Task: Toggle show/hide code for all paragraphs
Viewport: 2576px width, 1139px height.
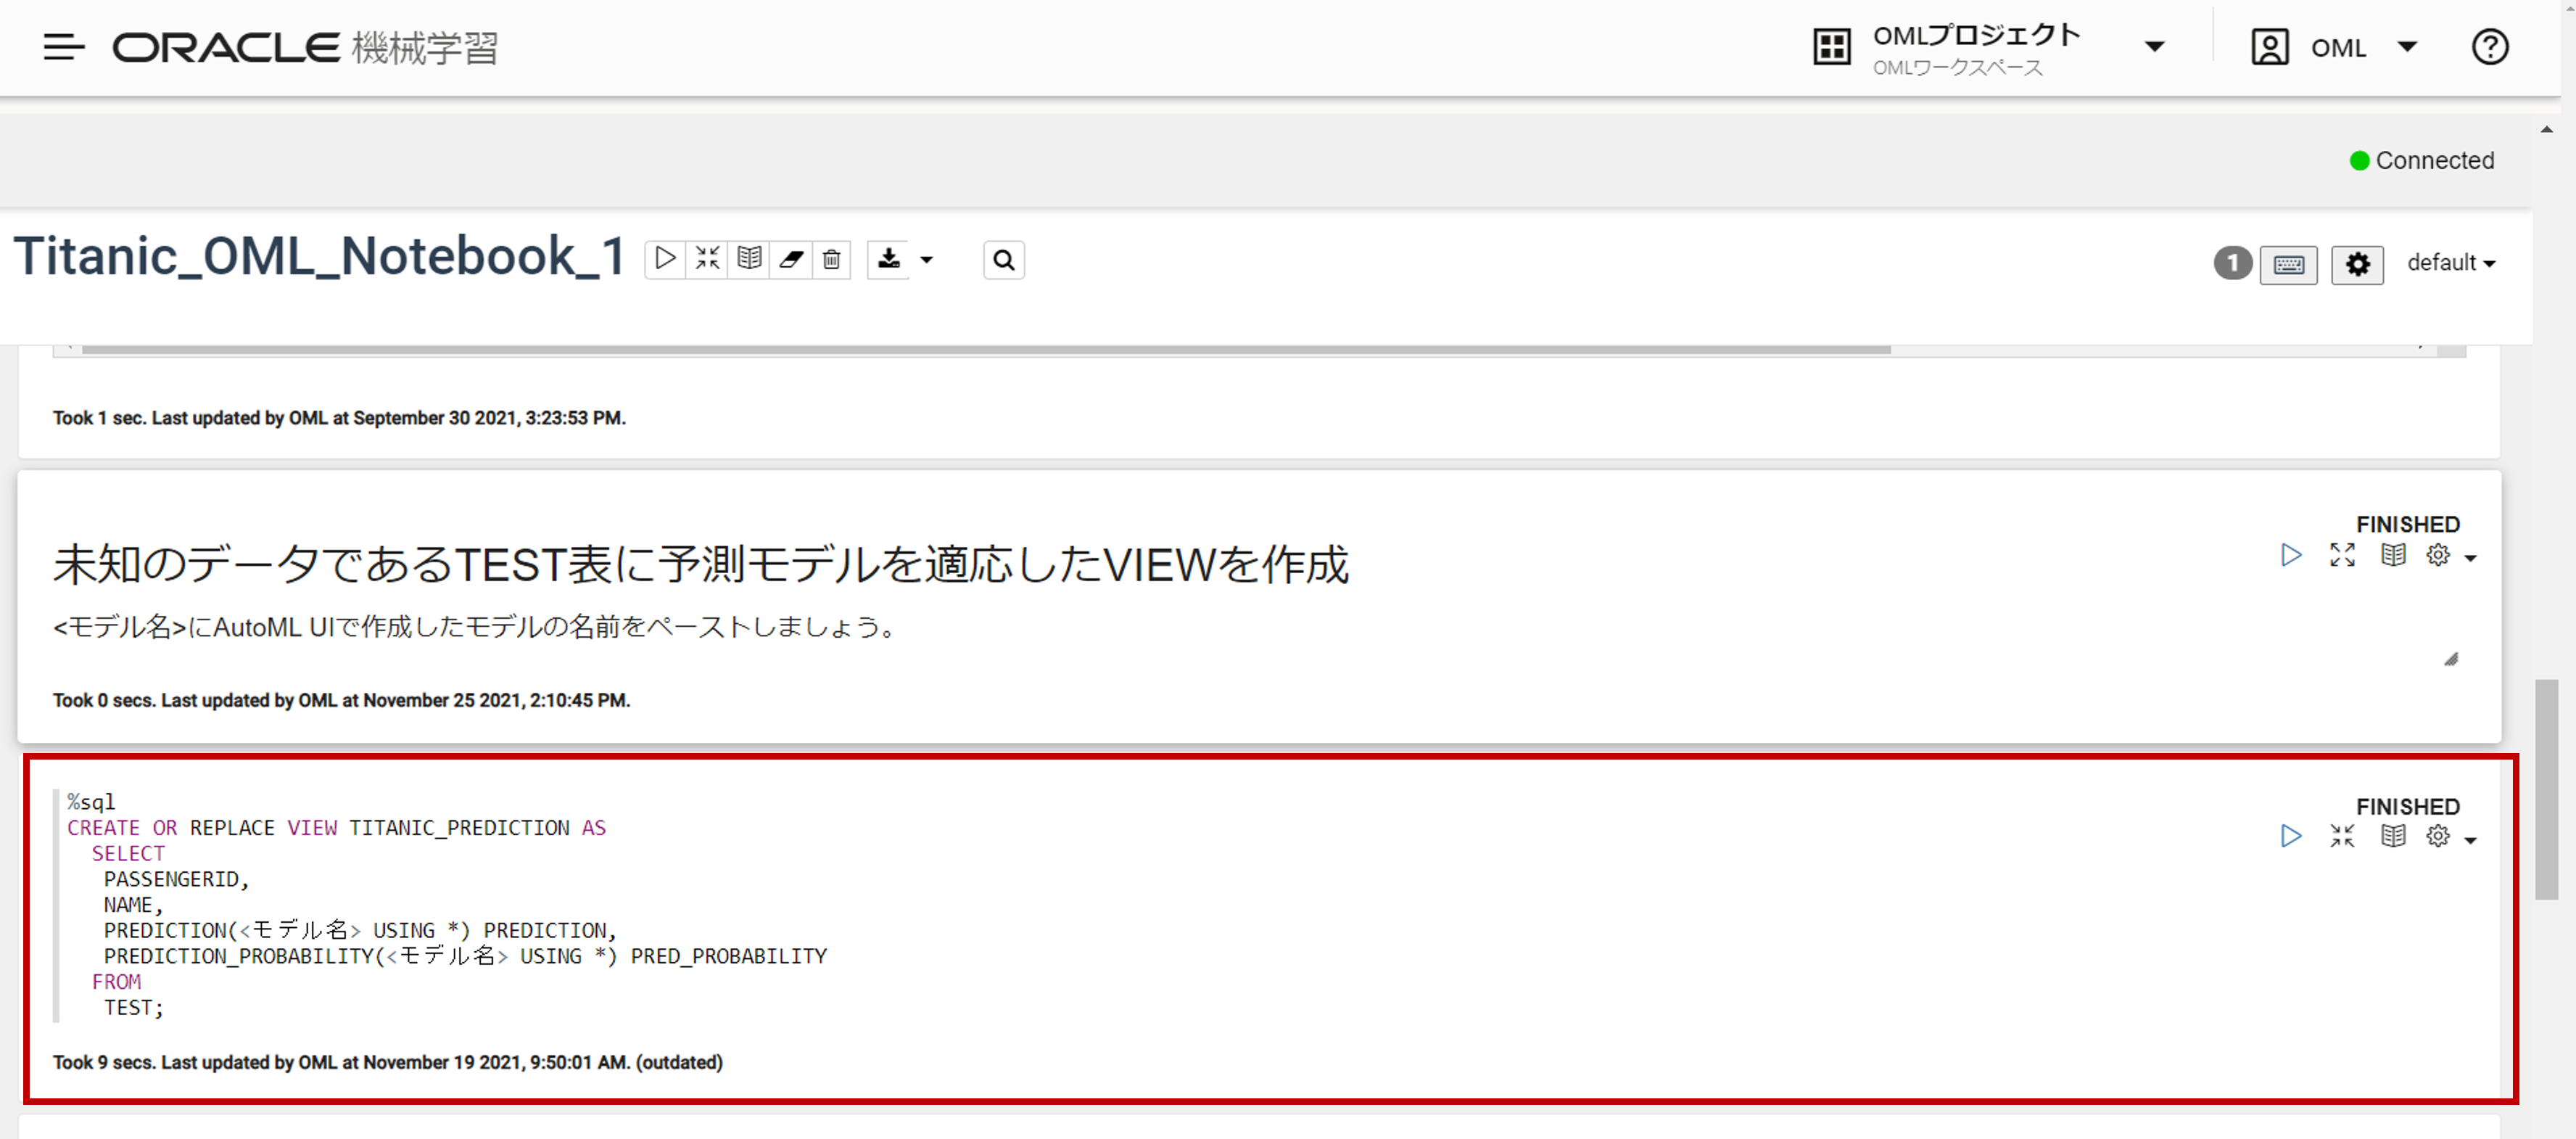Action: tap(707, 259)
